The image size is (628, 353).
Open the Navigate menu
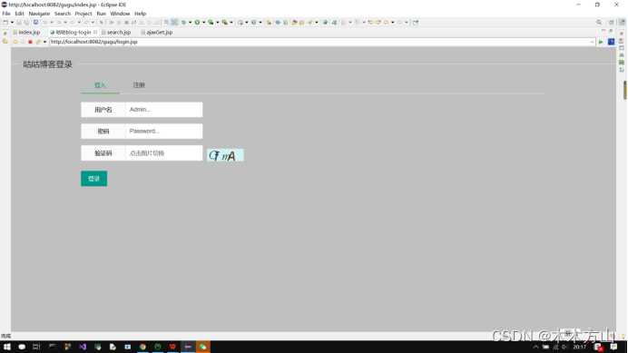point(39,14)
